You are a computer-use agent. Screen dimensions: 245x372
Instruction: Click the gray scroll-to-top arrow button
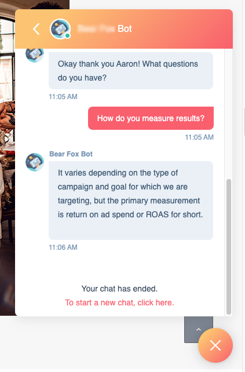pos(199,329)
